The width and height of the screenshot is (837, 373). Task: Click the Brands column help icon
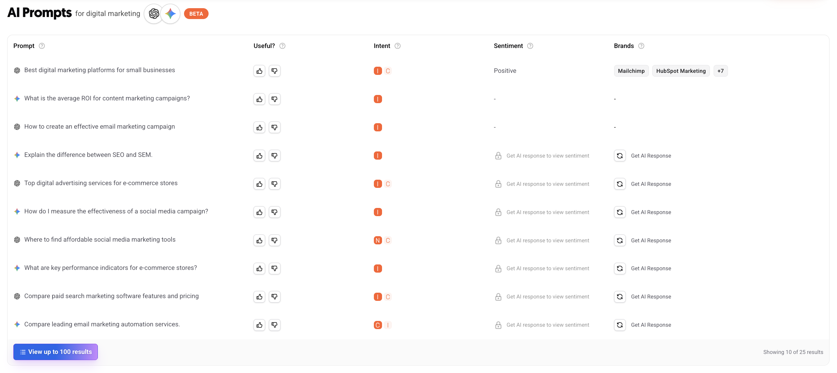[641, 46]
